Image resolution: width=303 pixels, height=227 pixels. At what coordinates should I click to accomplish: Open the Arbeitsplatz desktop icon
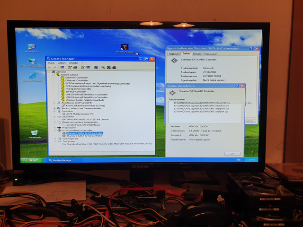(32, 48)
